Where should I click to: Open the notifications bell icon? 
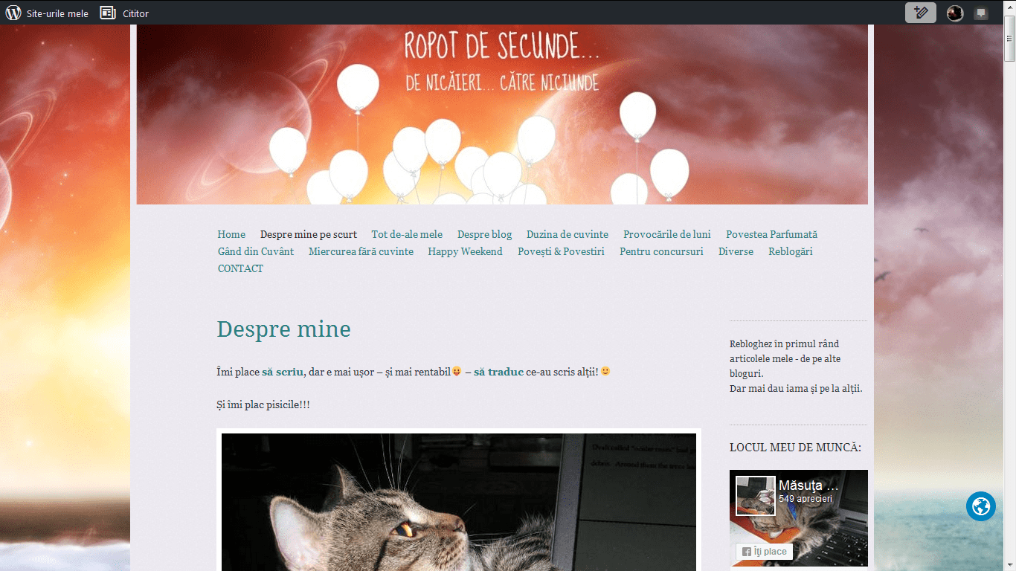[981, 13]
